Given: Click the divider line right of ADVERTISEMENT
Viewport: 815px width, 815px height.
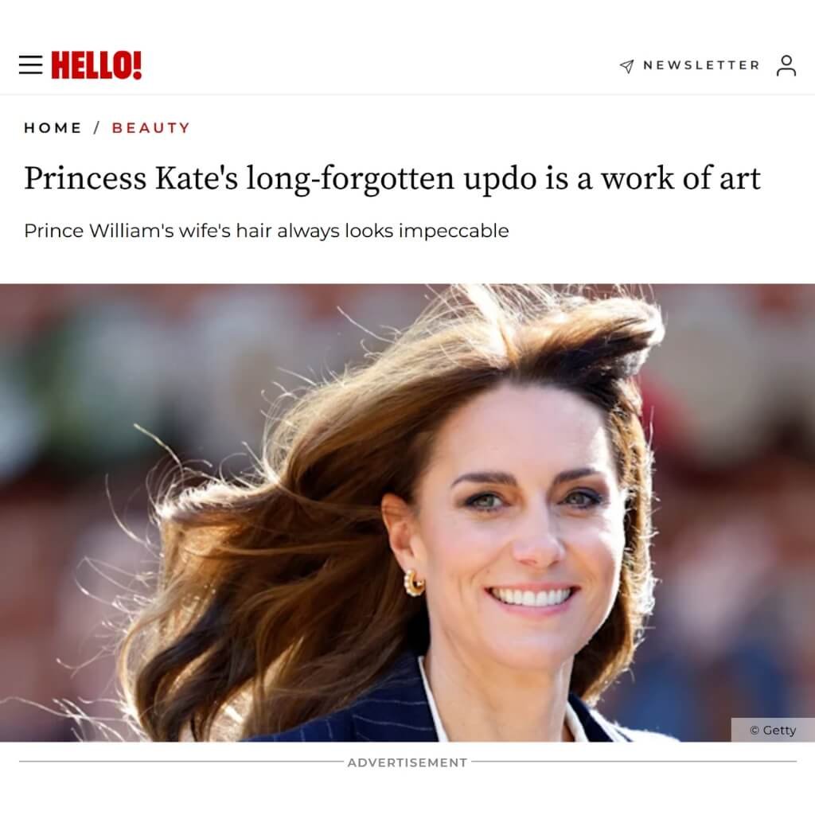Looking at the screenshot, I should 634,762.
